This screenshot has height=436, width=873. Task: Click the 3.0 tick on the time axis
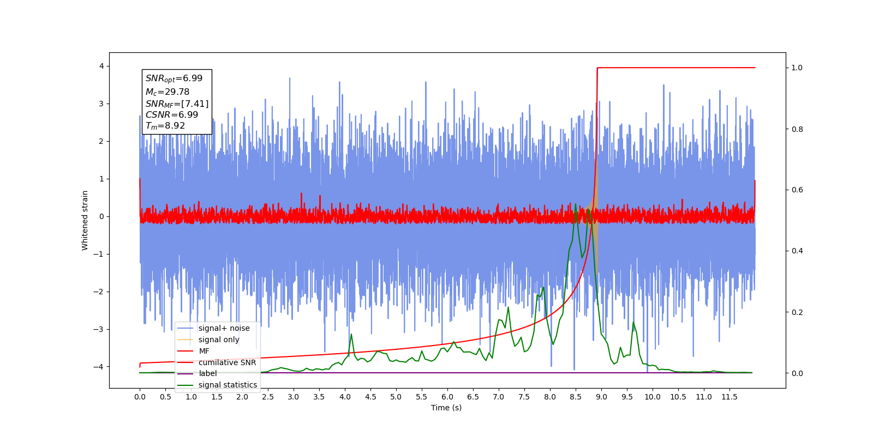[x=294, y=397]
